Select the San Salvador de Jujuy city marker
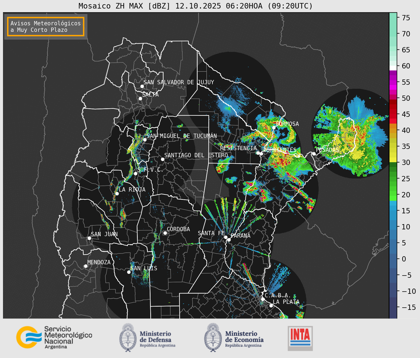This screenshot has width=420, height=358. coord(142,86)
